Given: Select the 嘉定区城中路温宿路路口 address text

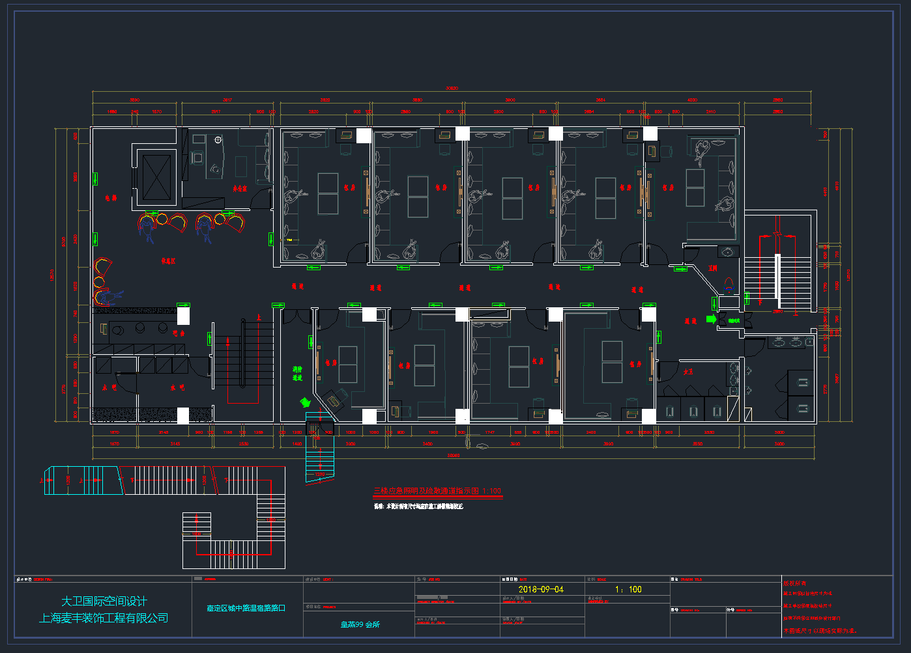Looking at the screenshot, I should pyautogui.click(x=246, y=608).
